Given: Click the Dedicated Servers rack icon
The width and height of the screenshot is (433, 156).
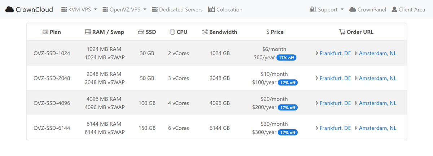Looking at the screenshot, I should tap(155, 9).
